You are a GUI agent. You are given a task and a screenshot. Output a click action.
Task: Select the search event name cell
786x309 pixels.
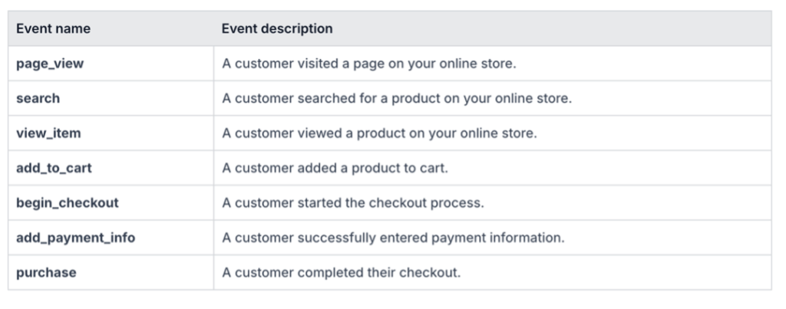(111, 98)
